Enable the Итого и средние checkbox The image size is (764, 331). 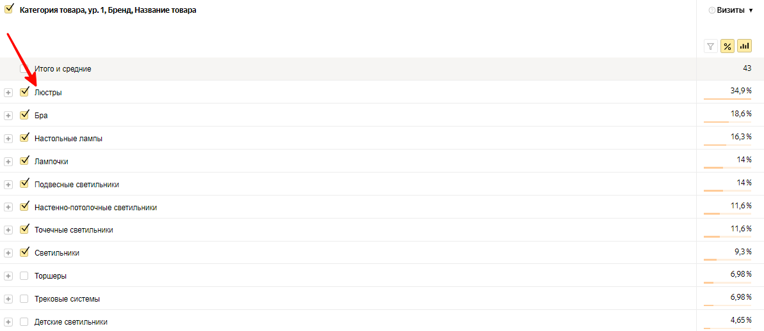(x=24, y=68)
